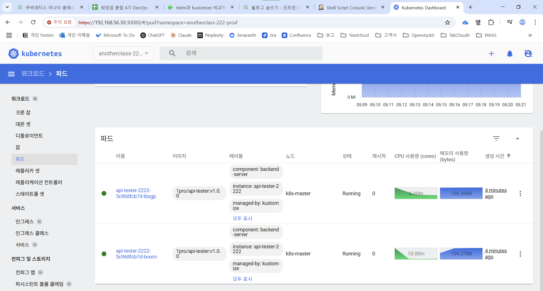Open the namespace selector dropdown

[123, 53]
